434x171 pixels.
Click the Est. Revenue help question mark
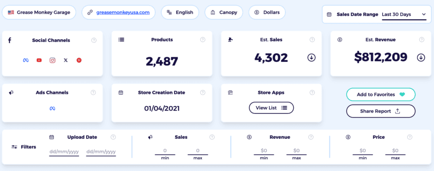(422, 40)
